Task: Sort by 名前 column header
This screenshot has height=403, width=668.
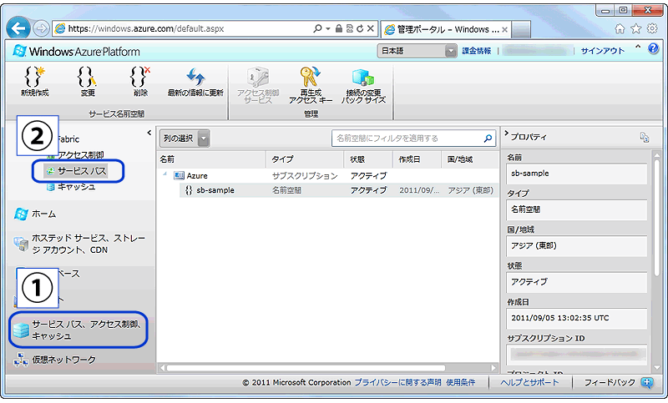Action: point(212,159)
